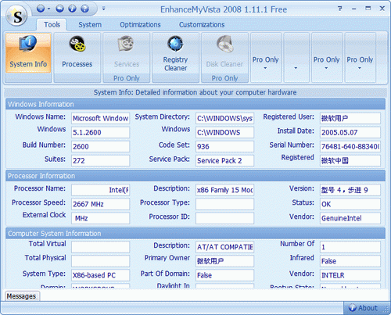Click the Registered organization field below Serial Number

tap(350, 160)
